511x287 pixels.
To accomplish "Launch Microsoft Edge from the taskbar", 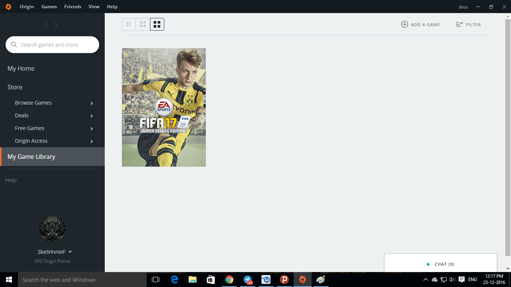I will pyautogui.click(x=174, y=280).
